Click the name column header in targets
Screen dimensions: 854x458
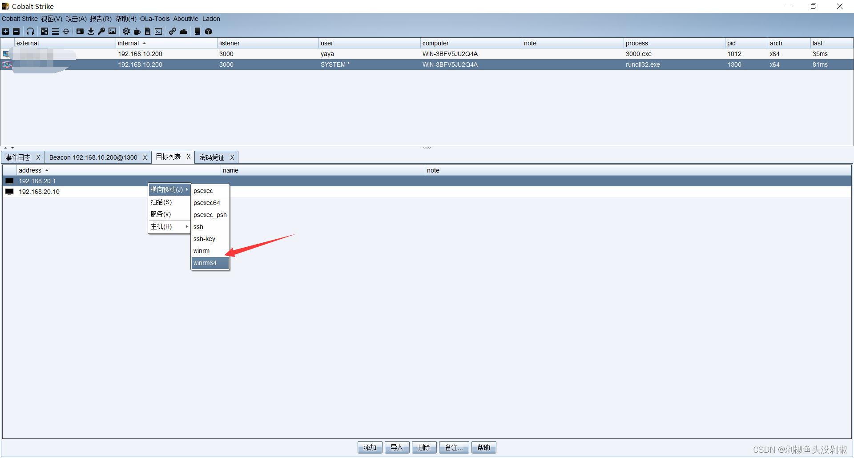pyautogui.click(x=323, y=170)
